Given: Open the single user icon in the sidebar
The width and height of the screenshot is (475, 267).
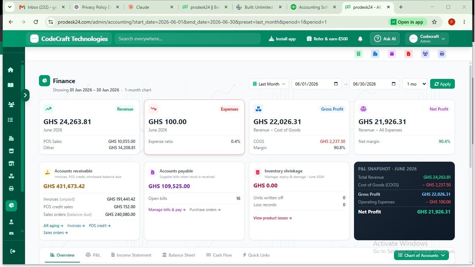Looking at the screenshot, I should tap(11, 222).
